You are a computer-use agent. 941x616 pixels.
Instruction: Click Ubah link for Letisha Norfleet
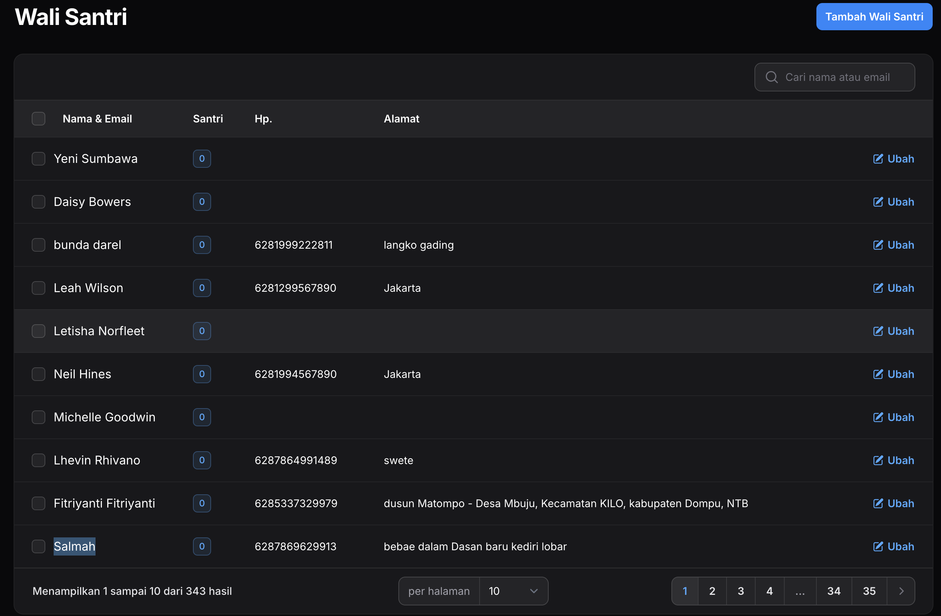pos(893,331)
